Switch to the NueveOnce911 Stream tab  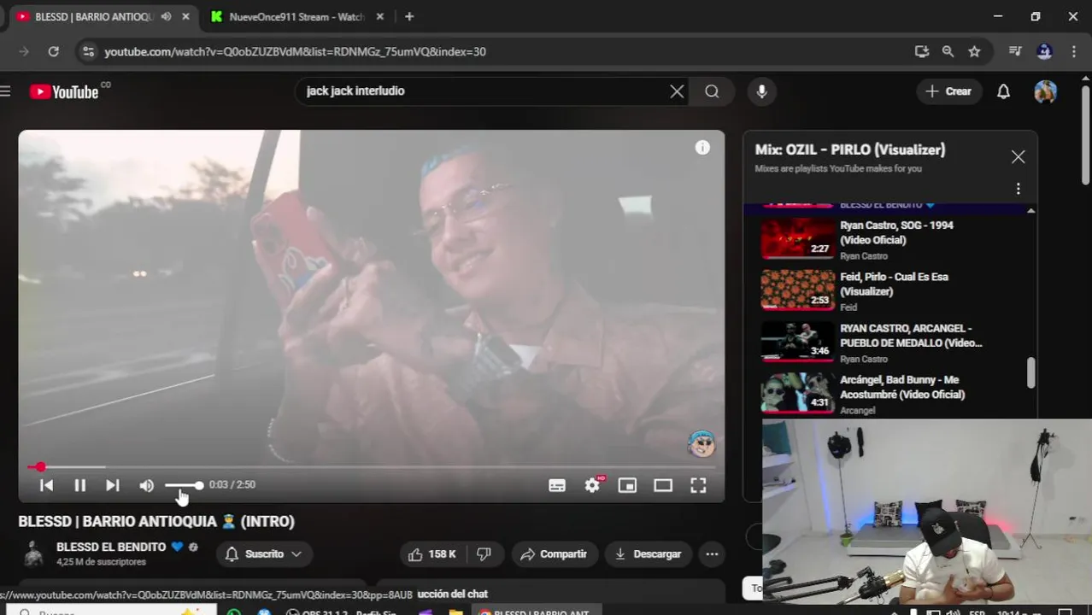pos(296,17)
